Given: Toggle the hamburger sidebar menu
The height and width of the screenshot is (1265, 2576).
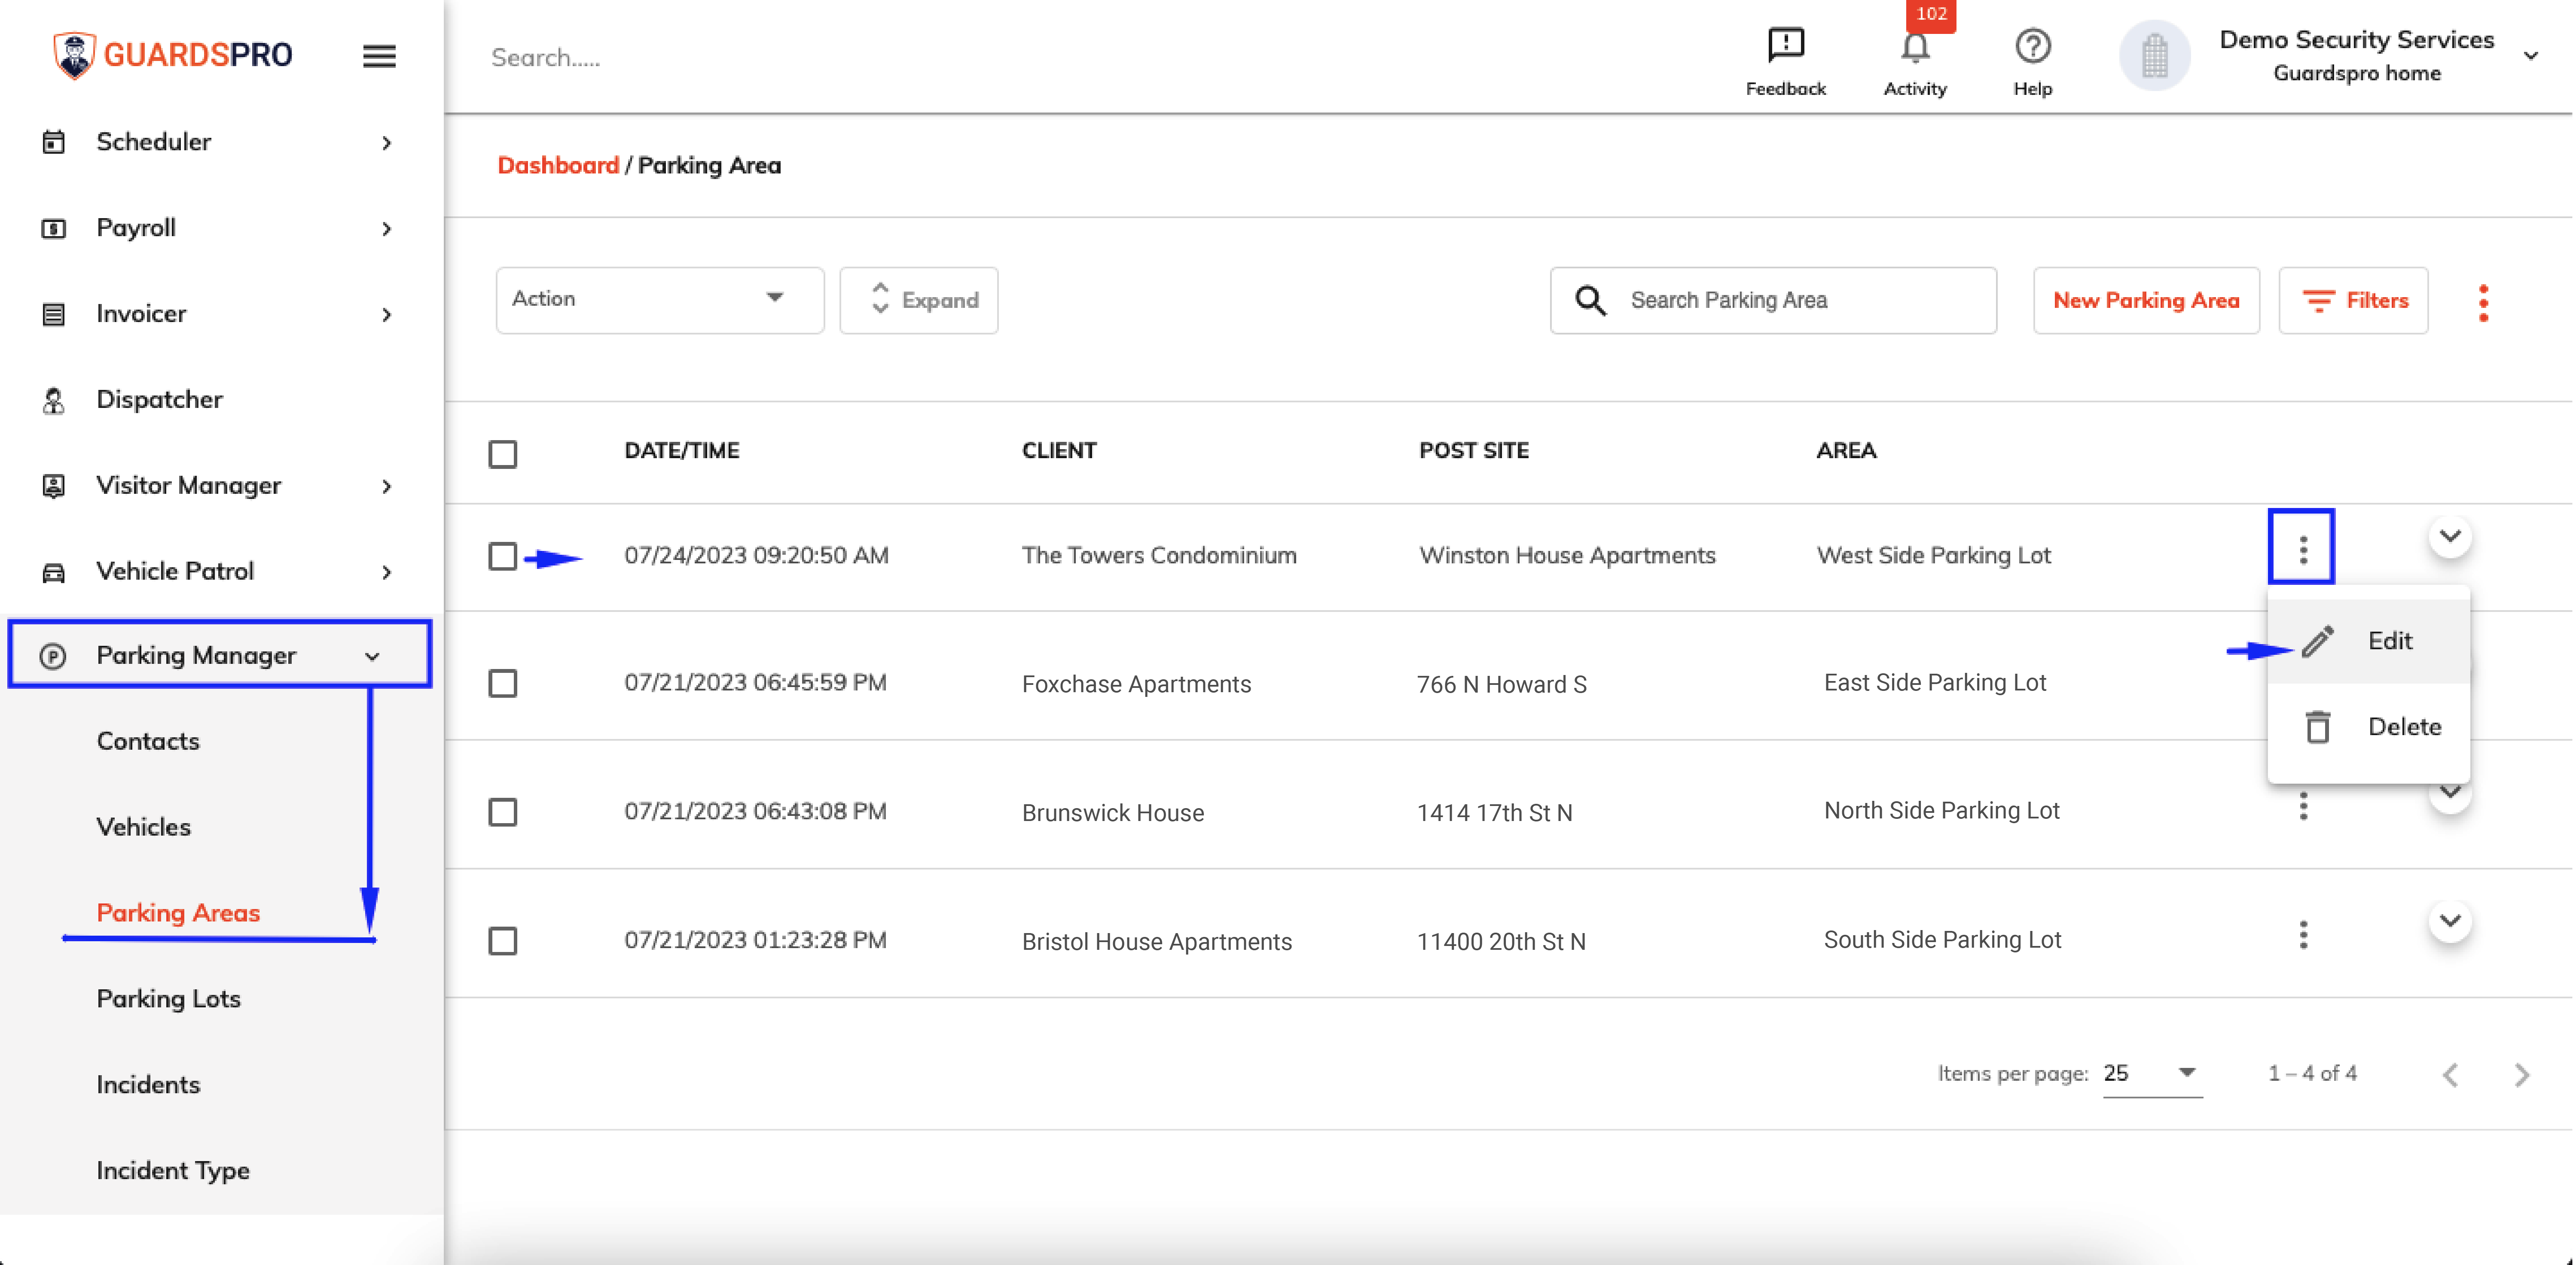Looking at the screenshot, I should [x=379, y=56].
